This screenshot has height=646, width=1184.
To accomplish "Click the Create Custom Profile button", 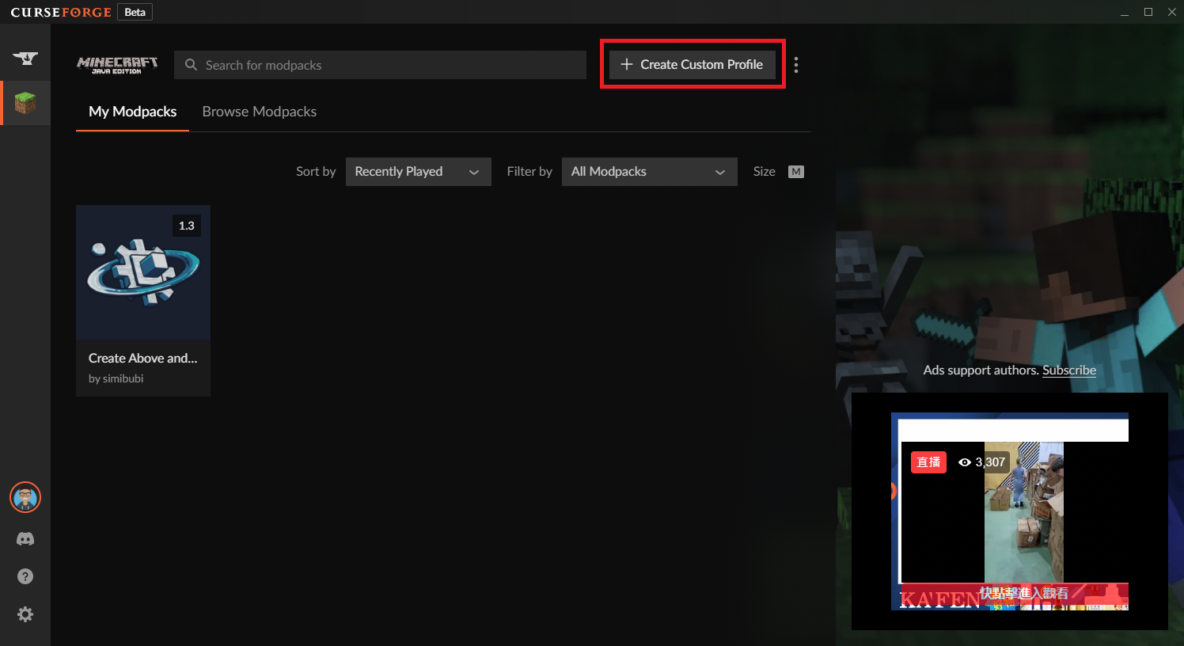I will tap(693, 65).
